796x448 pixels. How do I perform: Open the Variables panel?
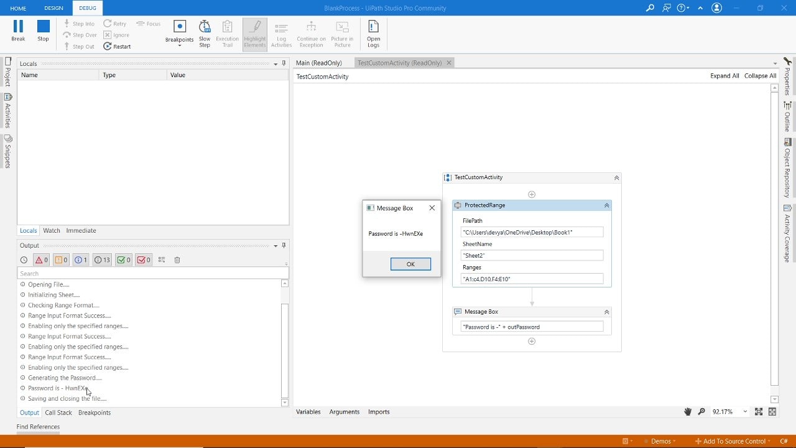point(308,412)
